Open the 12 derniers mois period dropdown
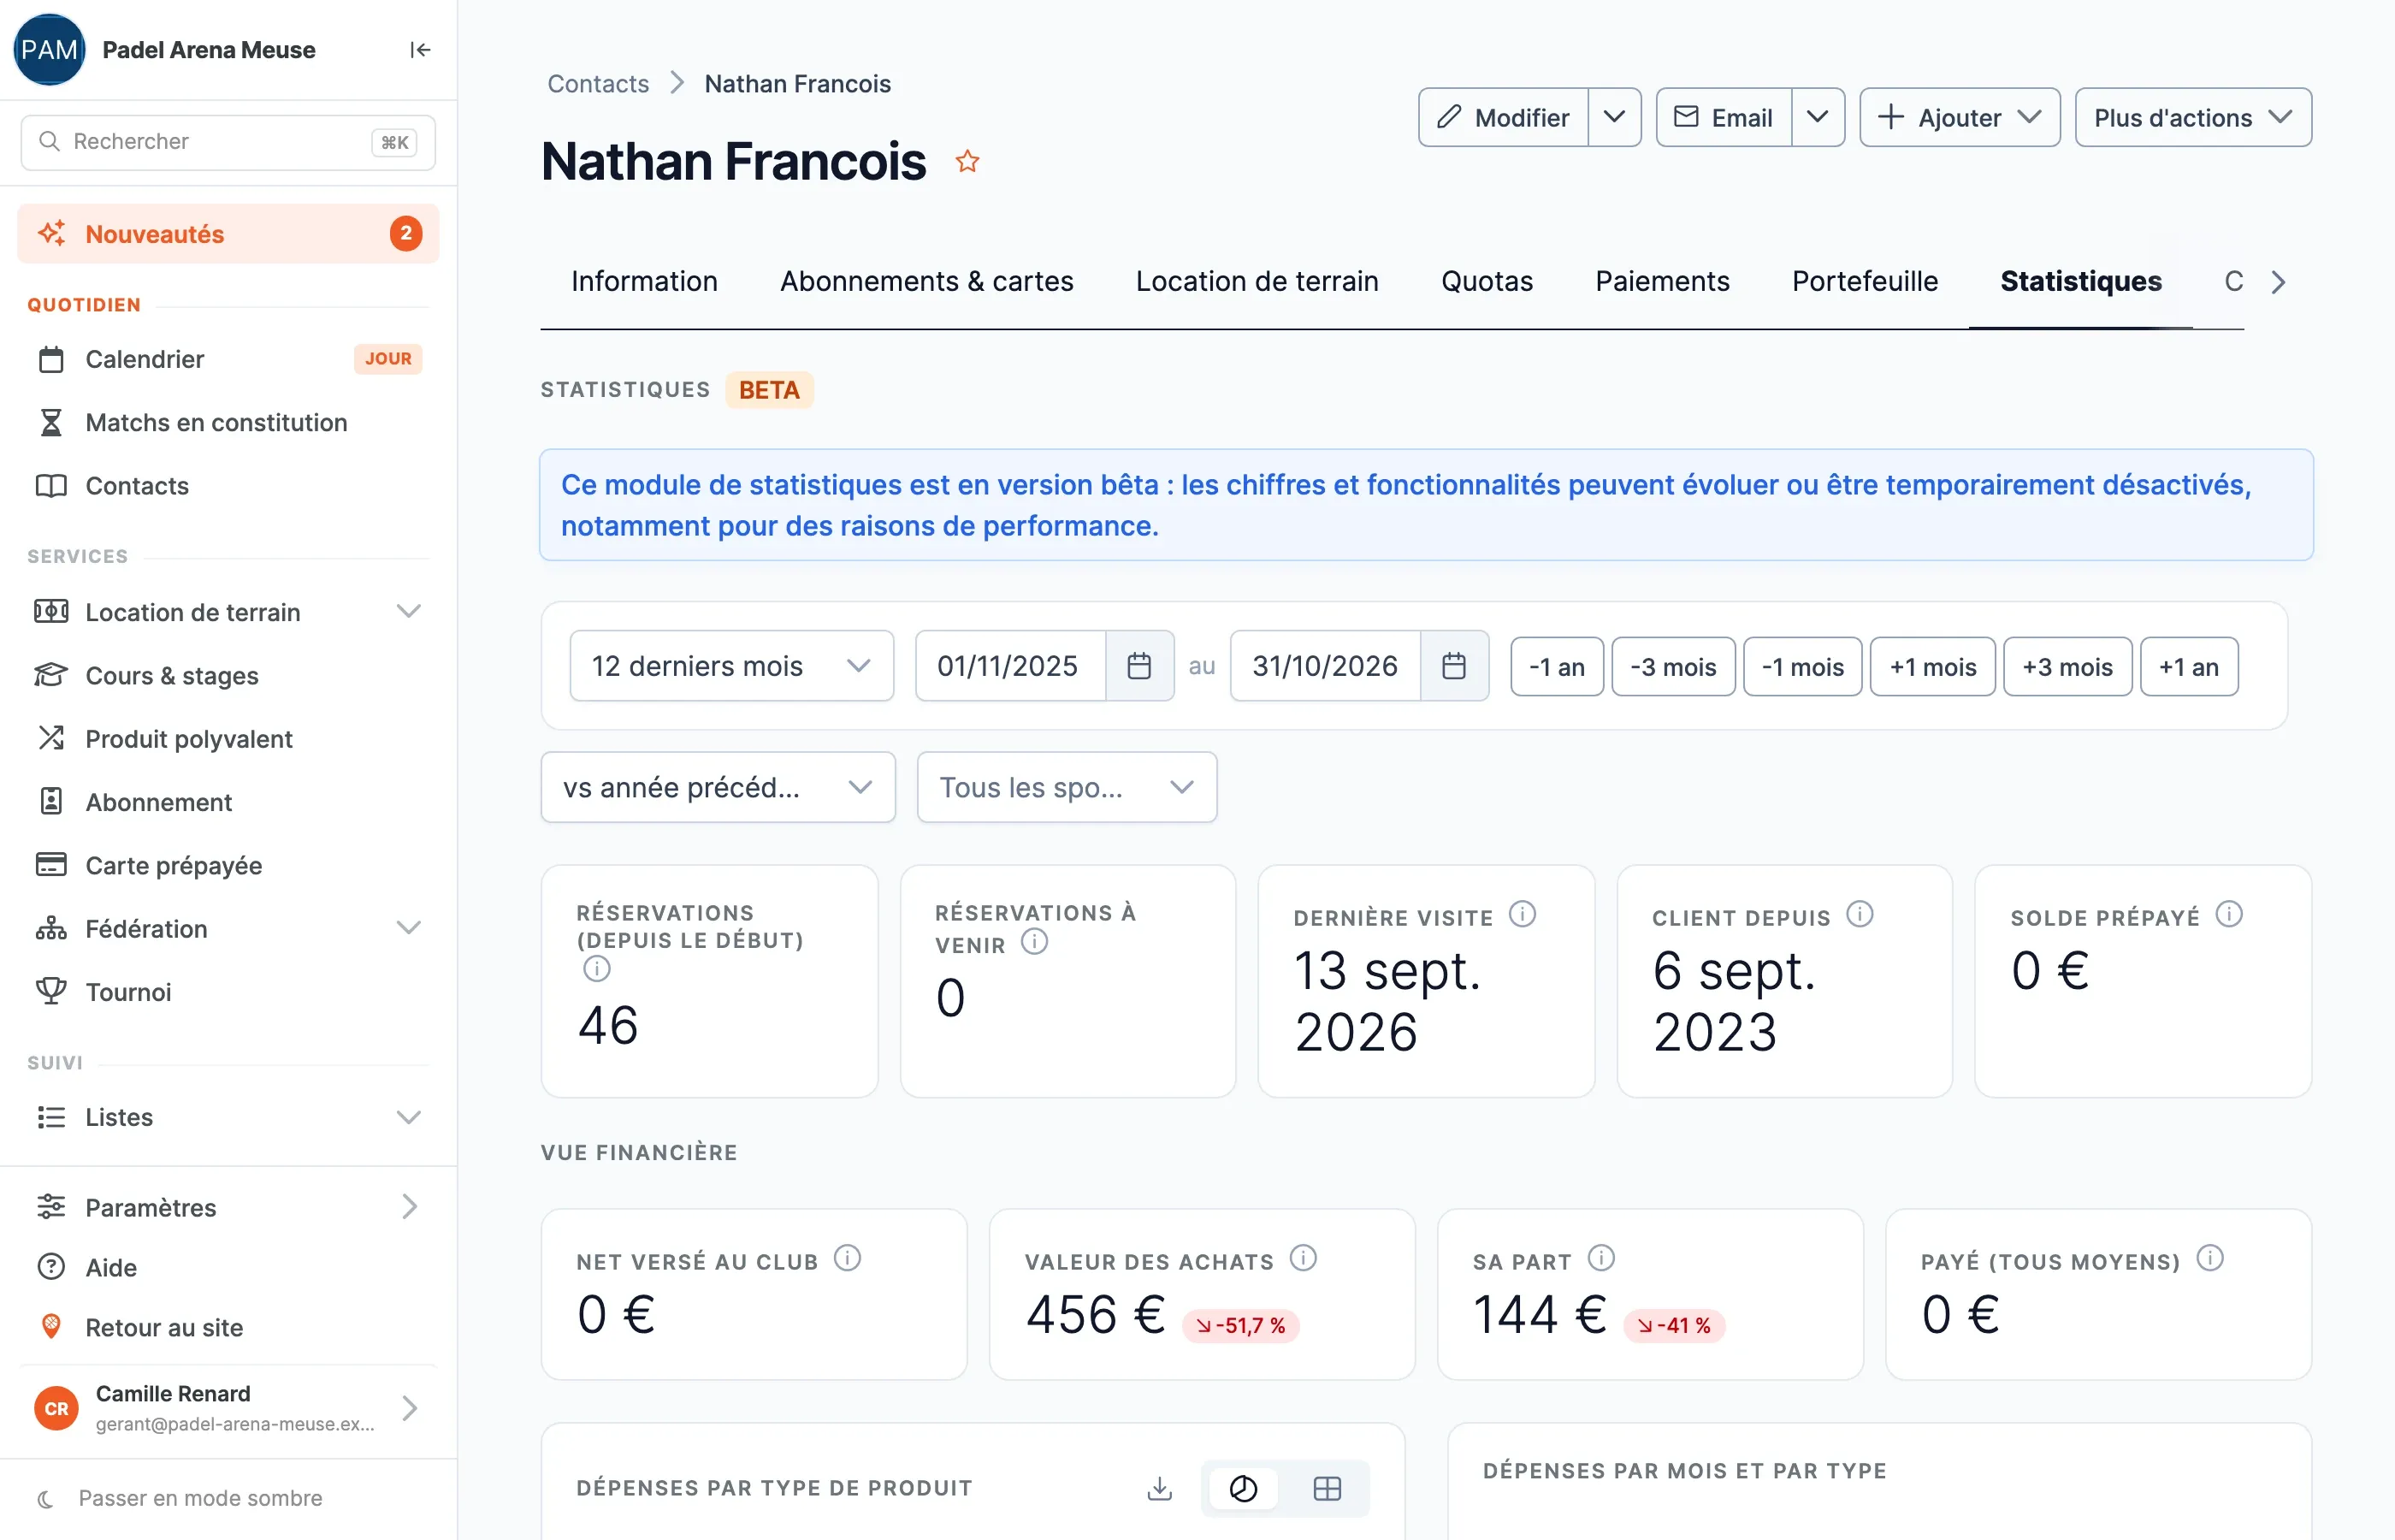 731,666
